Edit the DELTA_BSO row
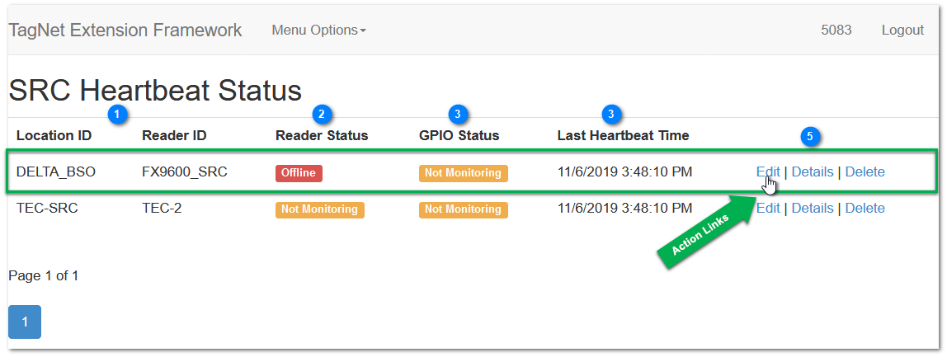The height and width of the screenshot is (357, 947). point(768,172)
